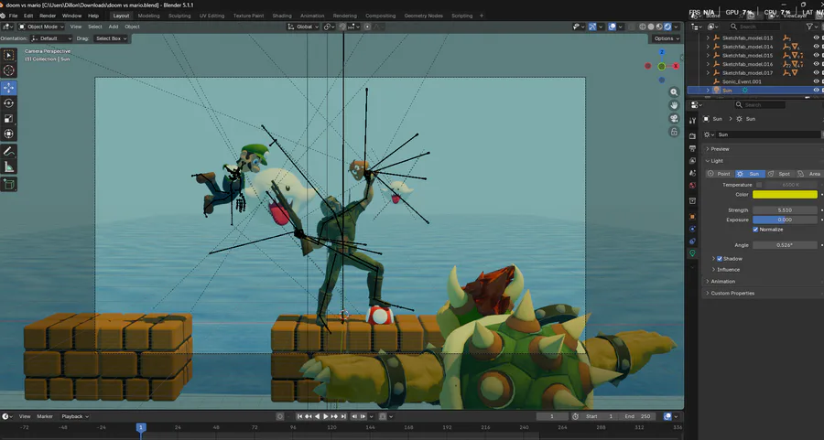Open the Drag Select Box dropdown
The width and height of the screenshot is (824, 440).
click(111, 38)
